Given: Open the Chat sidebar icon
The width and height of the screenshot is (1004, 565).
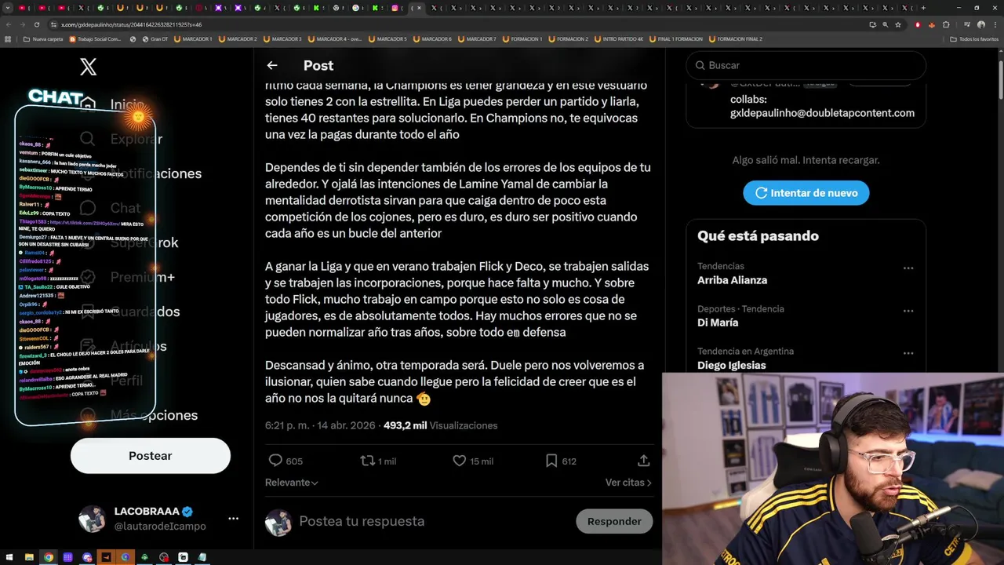Looking at the screenshot, I should point(88,208).
